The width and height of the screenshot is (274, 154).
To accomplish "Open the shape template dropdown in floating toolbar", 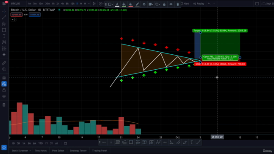I will [x=110, y=4].
